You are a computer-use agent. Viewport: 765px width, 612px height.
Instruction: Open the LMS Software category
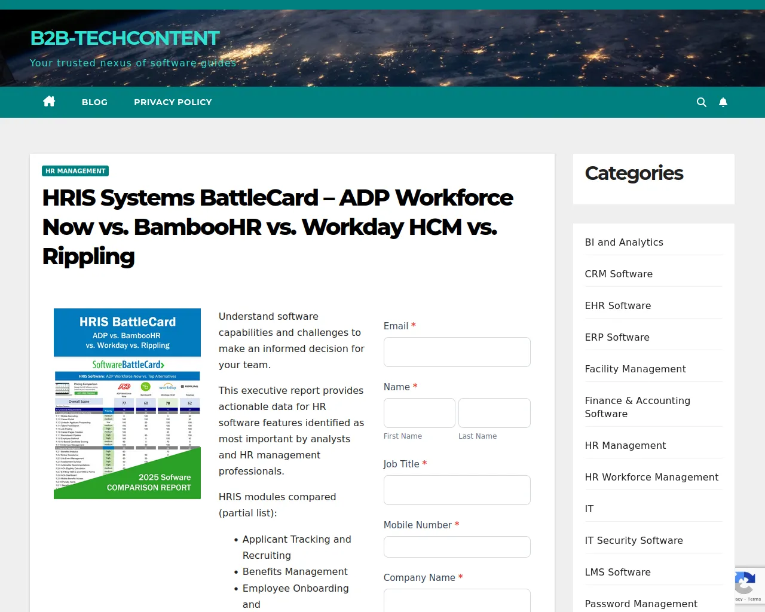point(617,572)
